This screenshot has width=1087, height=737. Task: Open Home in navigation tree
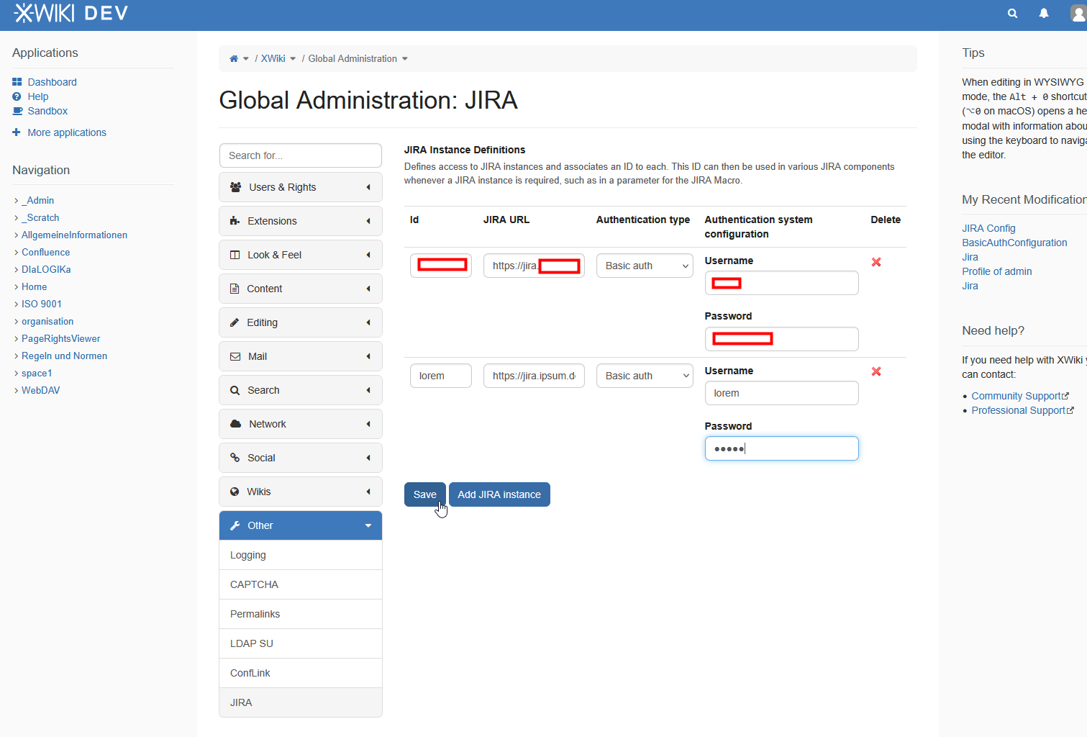point(34,286)
